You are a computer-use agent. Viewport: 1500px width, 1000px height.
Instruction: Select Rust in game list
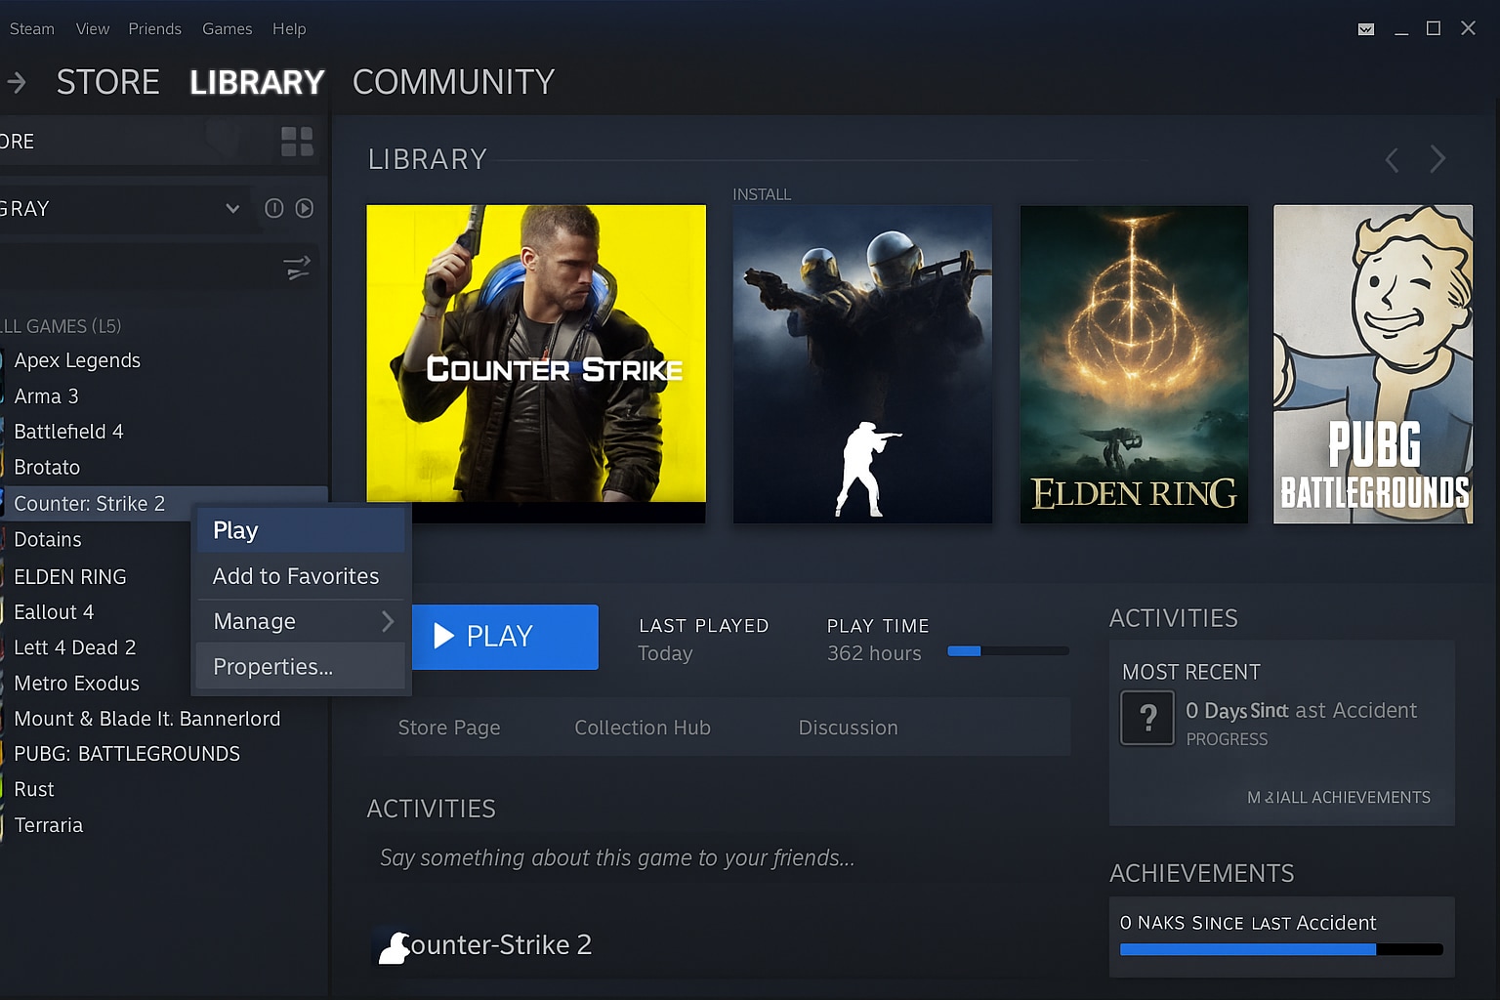pos(34,789)
